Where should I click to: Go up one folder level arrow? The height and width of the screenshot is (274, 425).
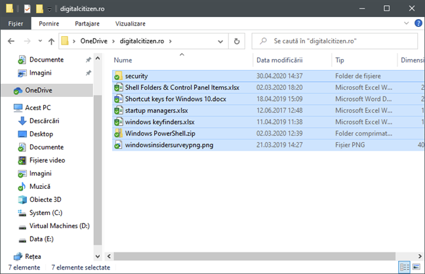tap(51, 41)
